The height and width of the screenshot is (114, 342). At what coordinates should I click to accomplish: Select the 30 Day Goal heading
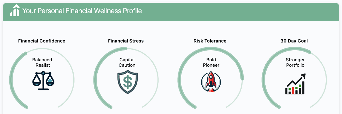(294, 41)
